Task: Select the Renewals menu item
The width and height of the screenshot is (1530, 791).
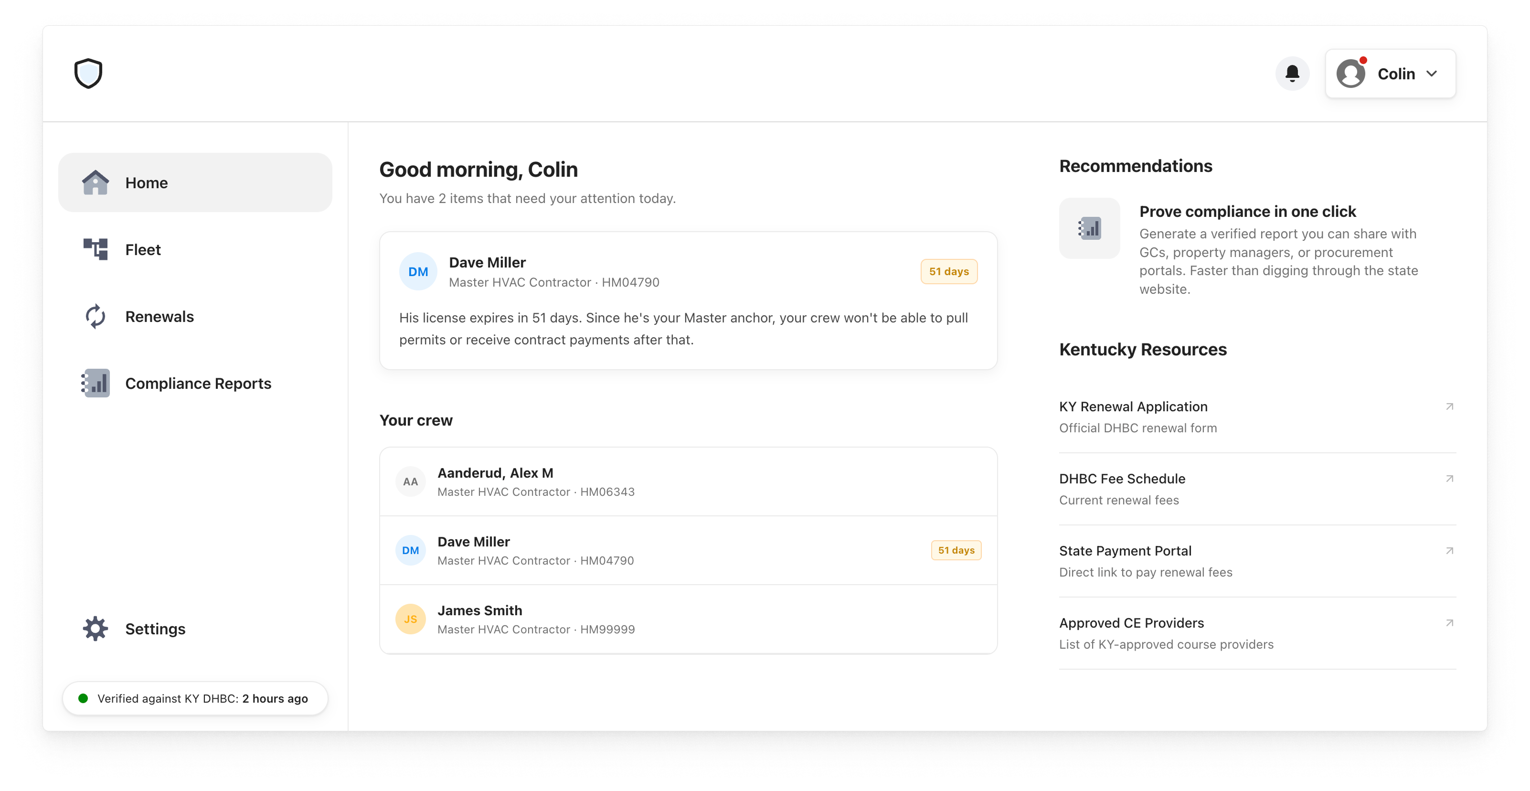Action: pyautogui.click(x=195, y=316)
